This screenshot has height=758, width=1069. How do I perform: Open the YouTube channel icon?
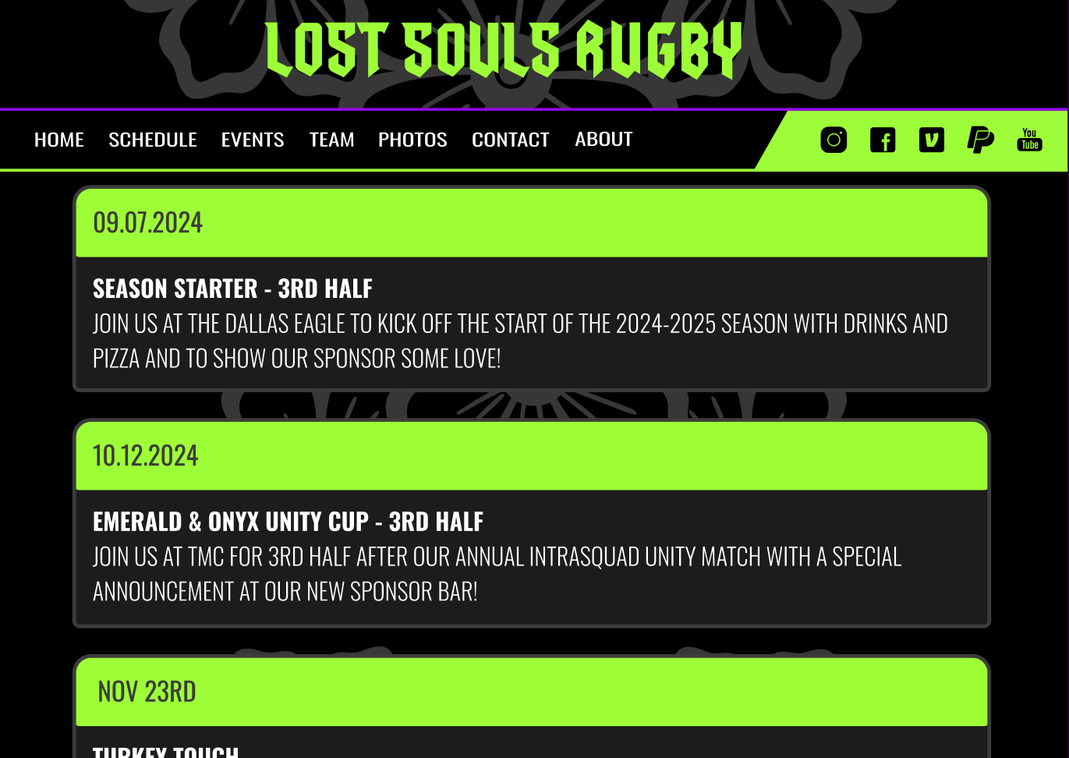[x=1029, y=140]
